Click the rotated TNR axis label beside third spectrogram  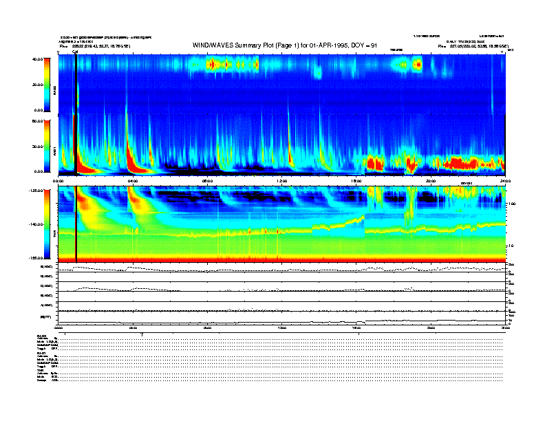click(54, 235)
